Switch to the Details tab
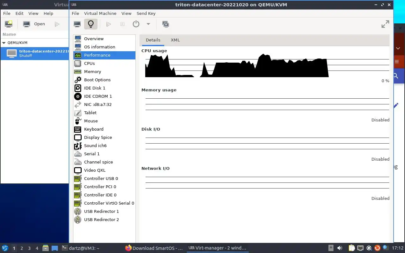 153,40
